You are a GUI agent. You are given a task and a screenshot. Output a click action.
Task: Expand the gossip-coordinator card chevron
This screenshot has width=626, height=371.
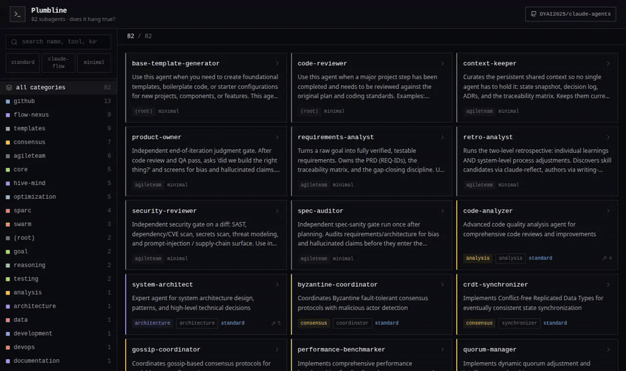(277, 349)
